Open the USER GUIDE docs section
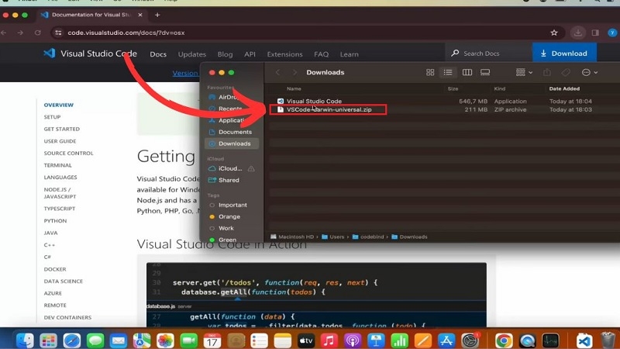Screen dimensions: 620x349 point(60,141)
